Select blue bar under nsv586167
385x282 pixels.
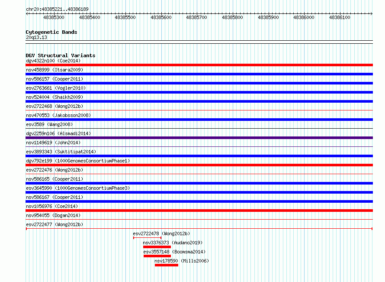point(199,201)
